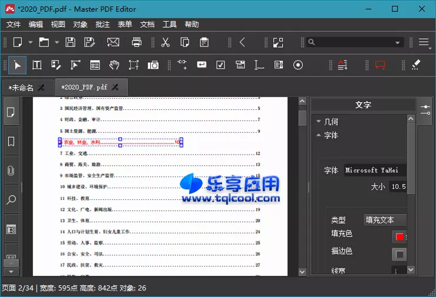Open the 视图 menu
The width and height of the screenshot is (436, 297).
coord(58,25)
